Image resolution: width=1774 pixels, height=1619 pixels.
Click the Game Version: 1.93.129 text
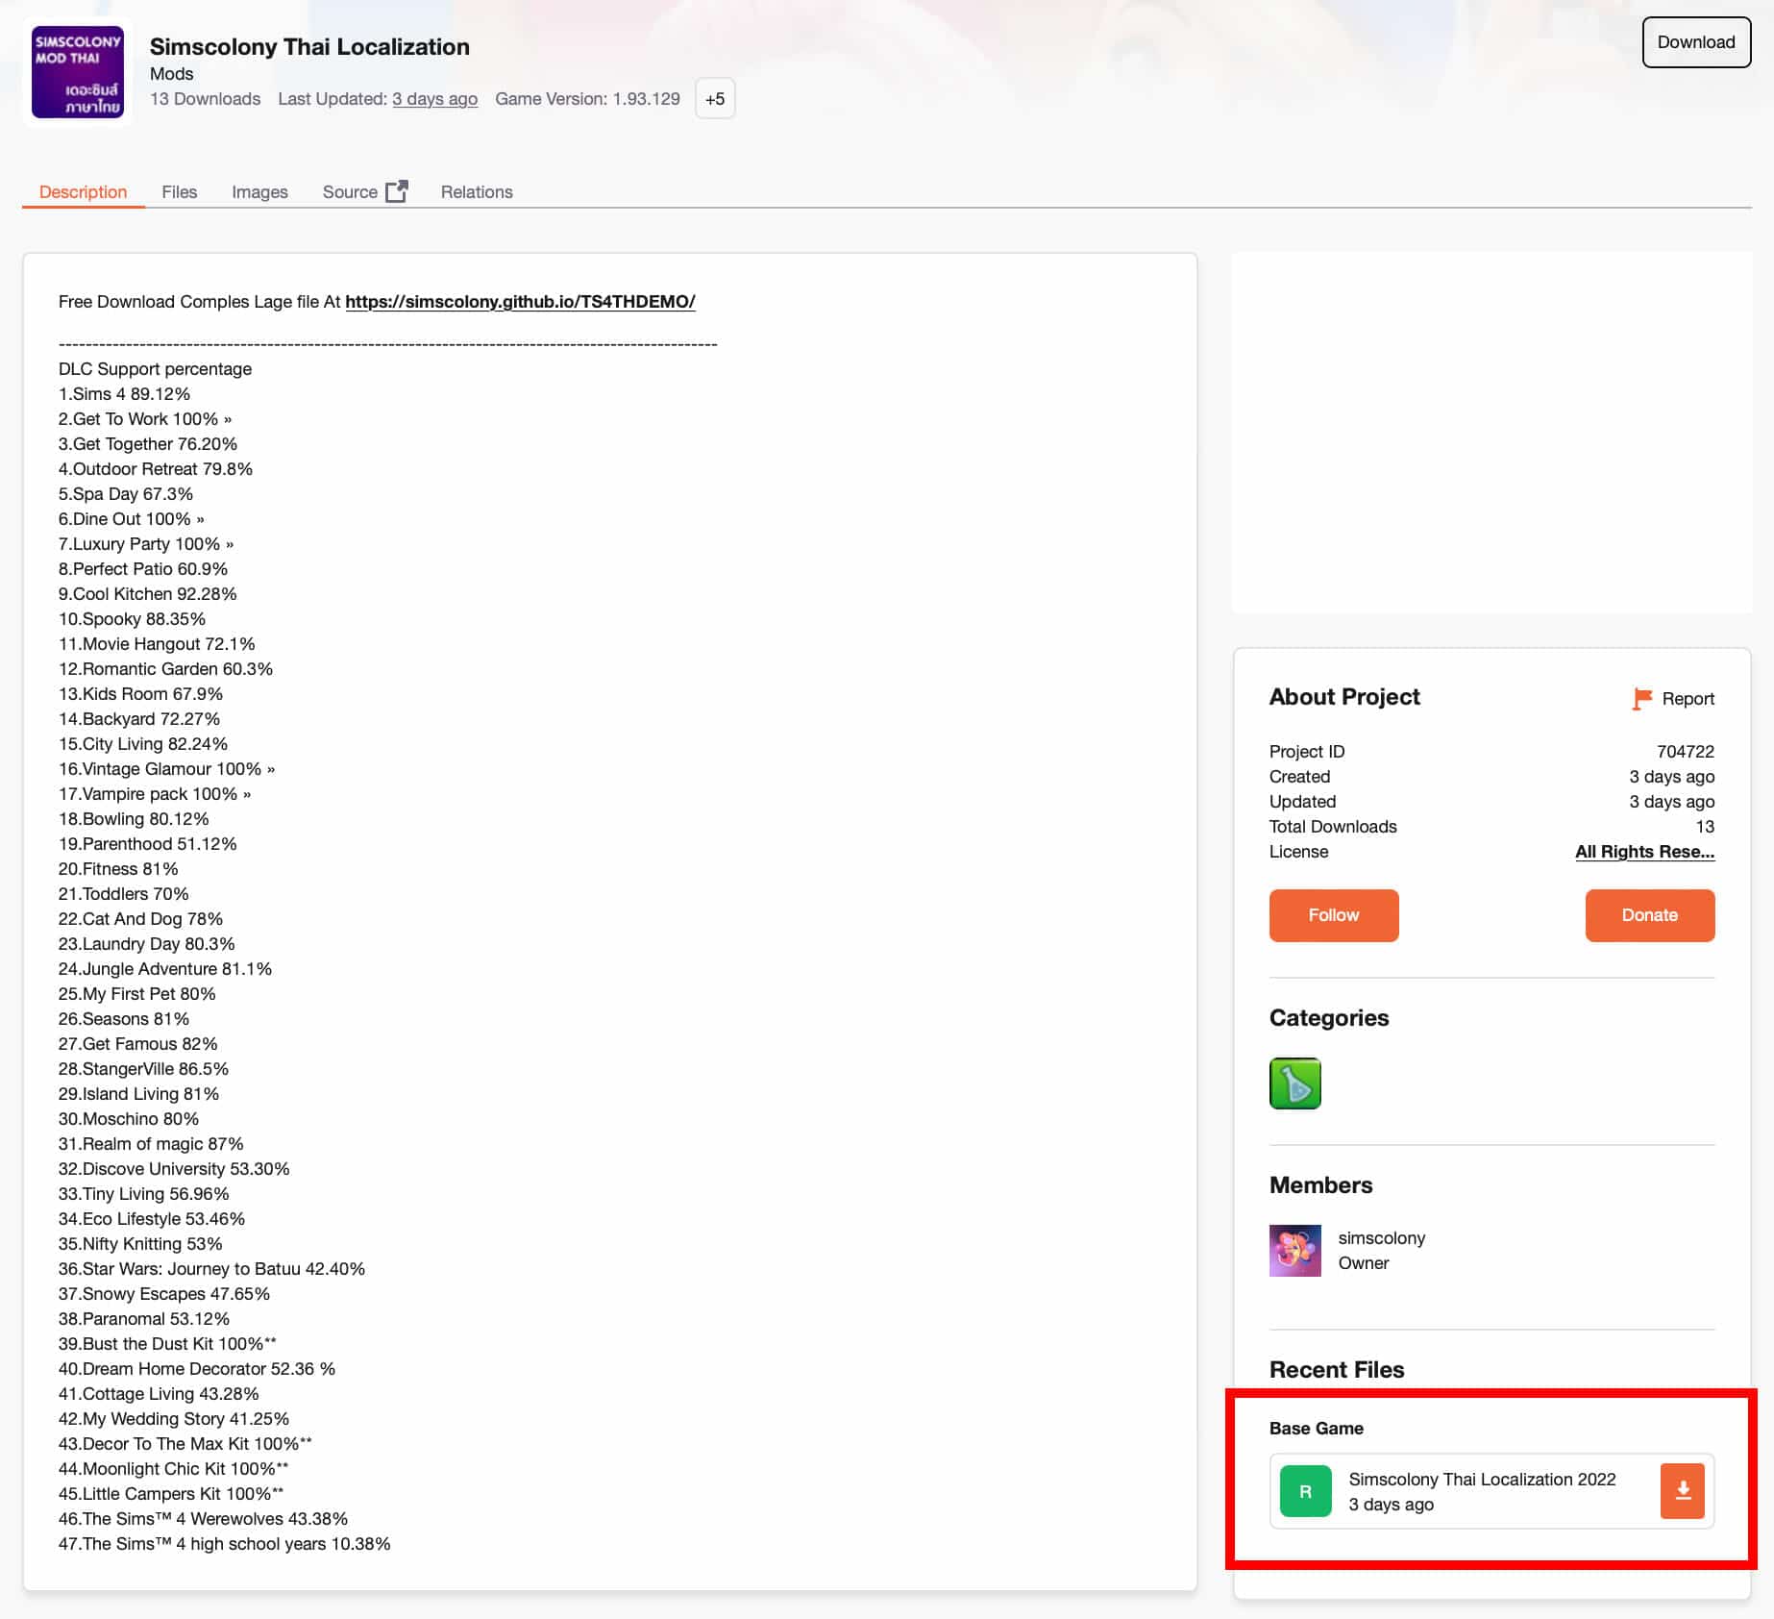click(587, 99)
